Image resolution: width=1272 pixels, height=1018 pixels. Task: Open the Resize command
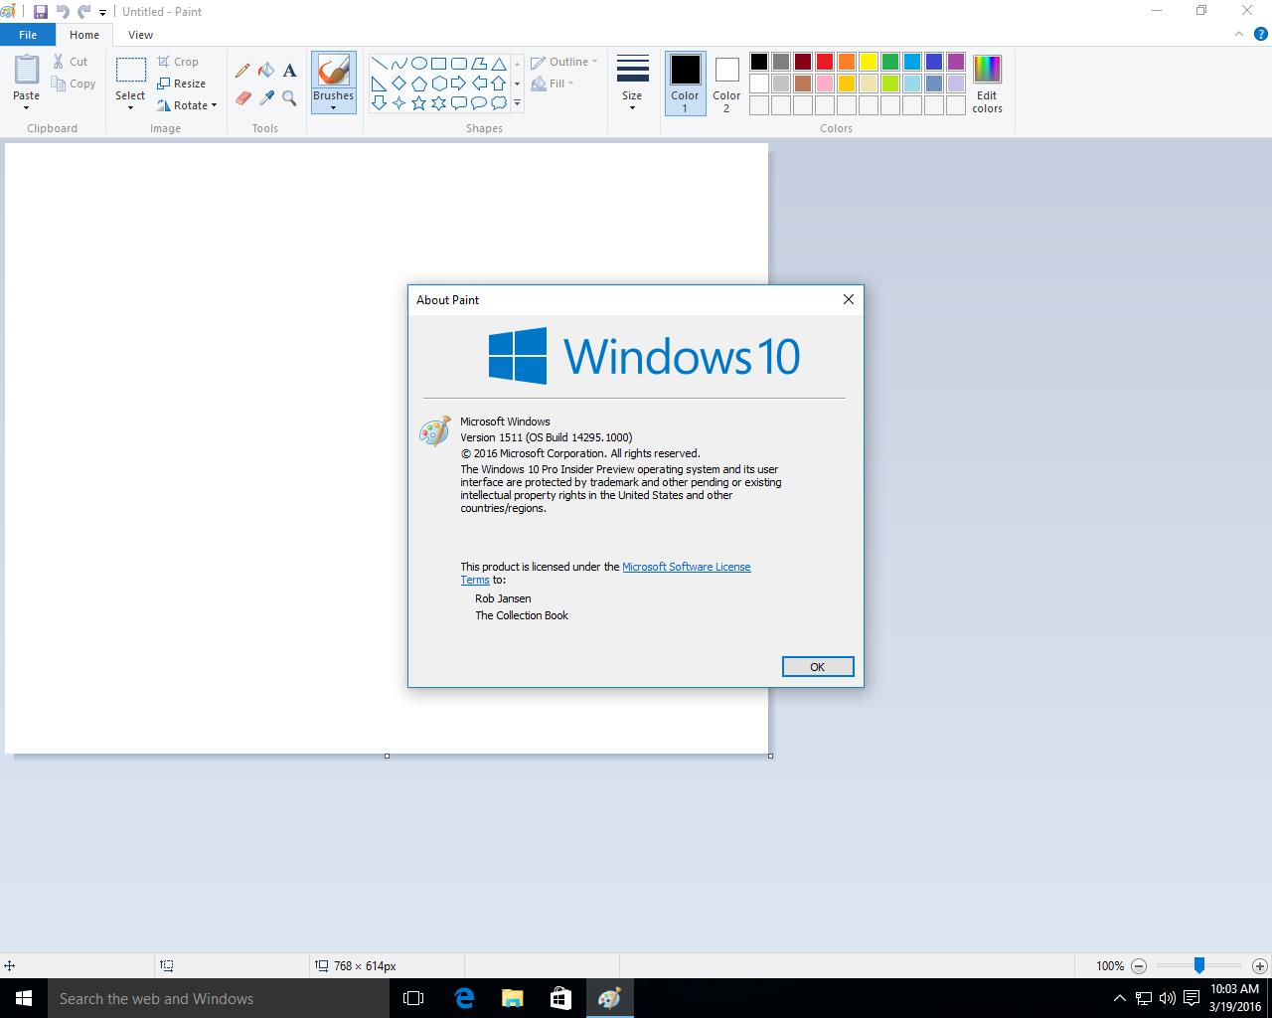(181, 84)
